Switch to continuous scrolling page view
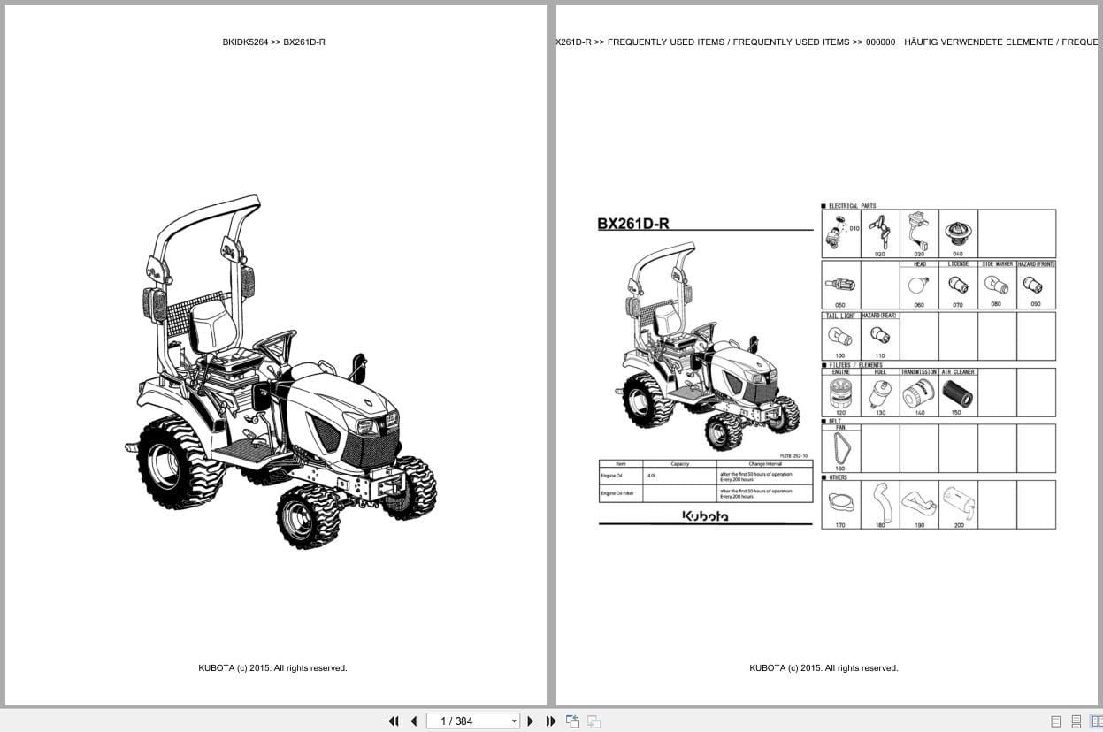Screen dimensions: 1103x732 (x=1076, y=721)
